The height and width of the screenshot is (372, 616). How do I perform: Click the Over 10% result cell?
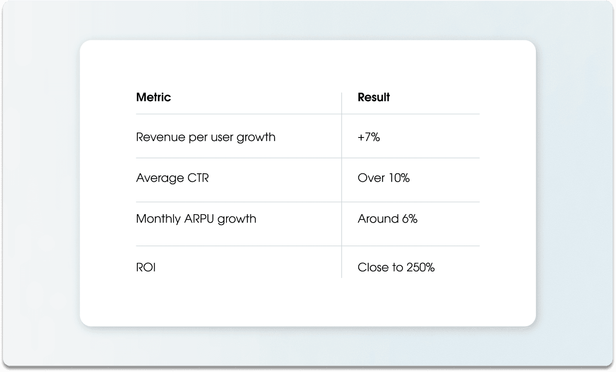[x=384, y=178]
